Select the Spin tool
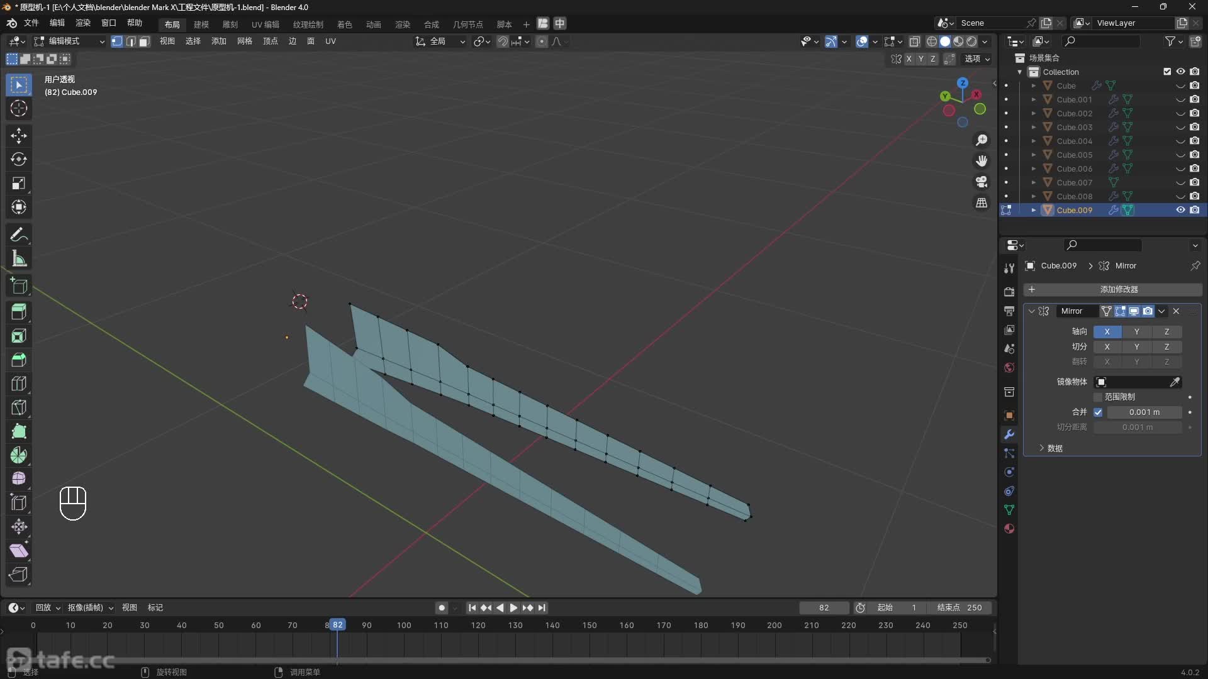Screen dimensions: 1208x679 click(19, 455)
